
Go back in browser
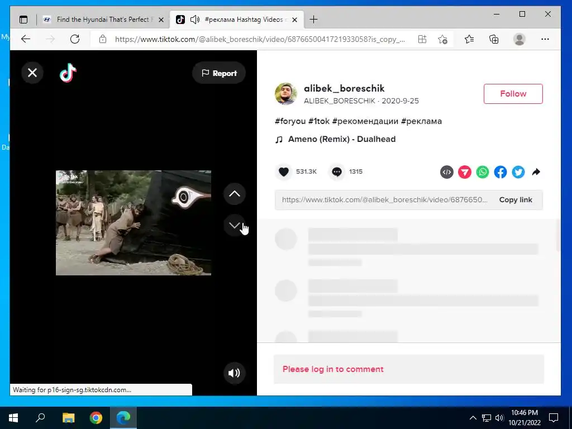pyautogui.click(x=26, y=39)
